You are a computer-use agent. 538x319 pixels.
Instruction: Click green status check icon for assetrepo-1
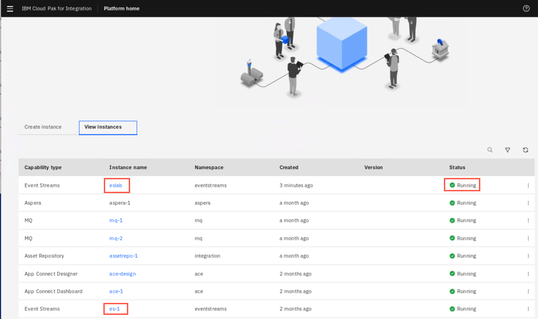click(452, 256)
